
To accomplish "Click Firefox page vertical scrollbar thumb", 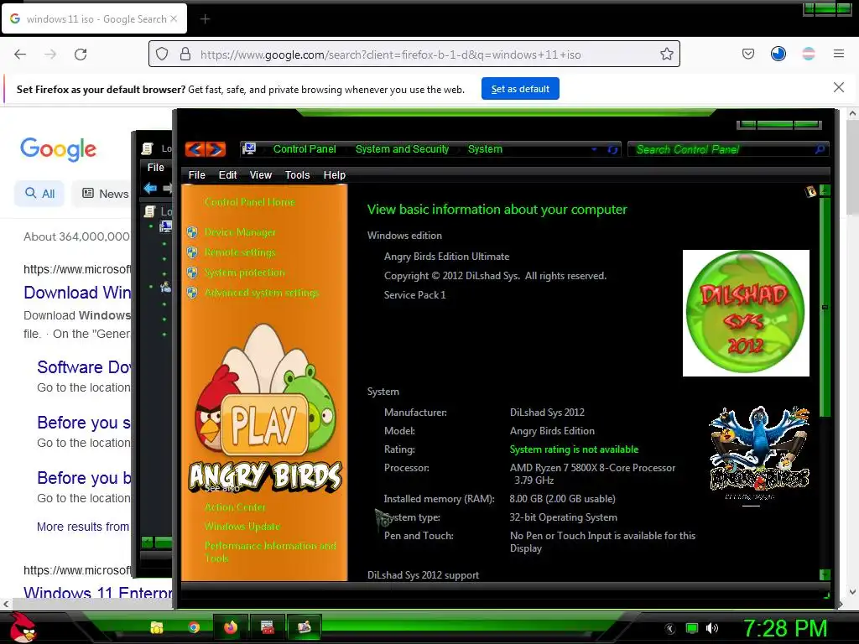I will point(852,168).
